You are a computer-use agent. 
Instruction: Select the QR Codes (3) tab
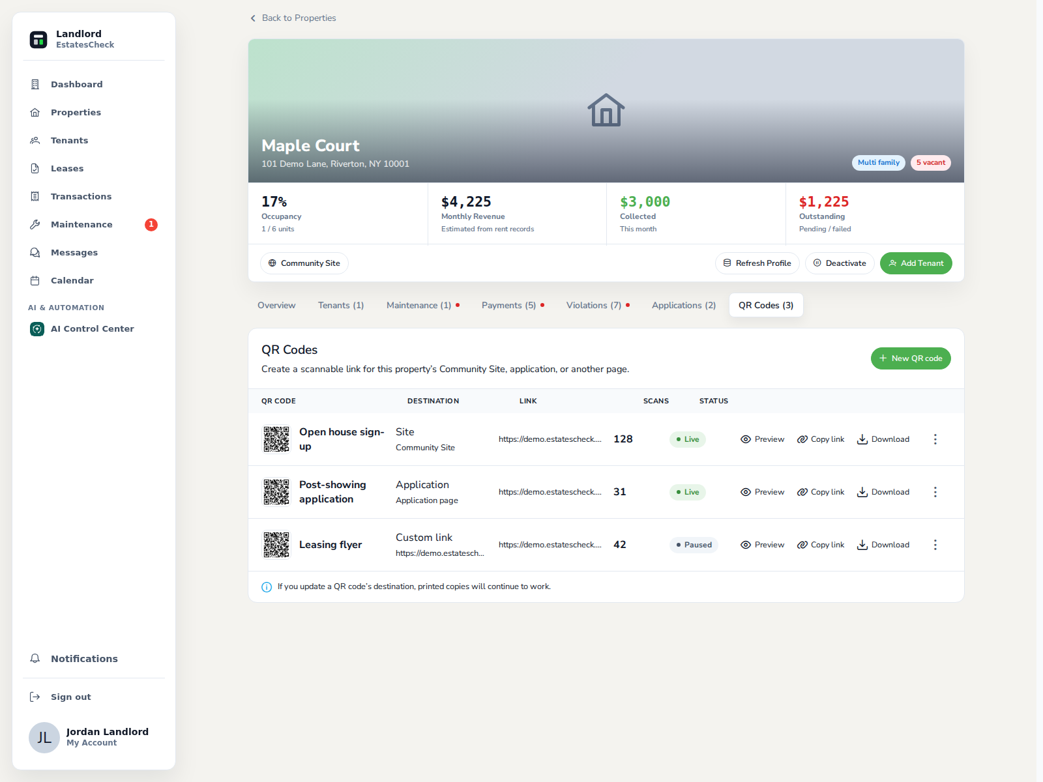coord(766,305)
